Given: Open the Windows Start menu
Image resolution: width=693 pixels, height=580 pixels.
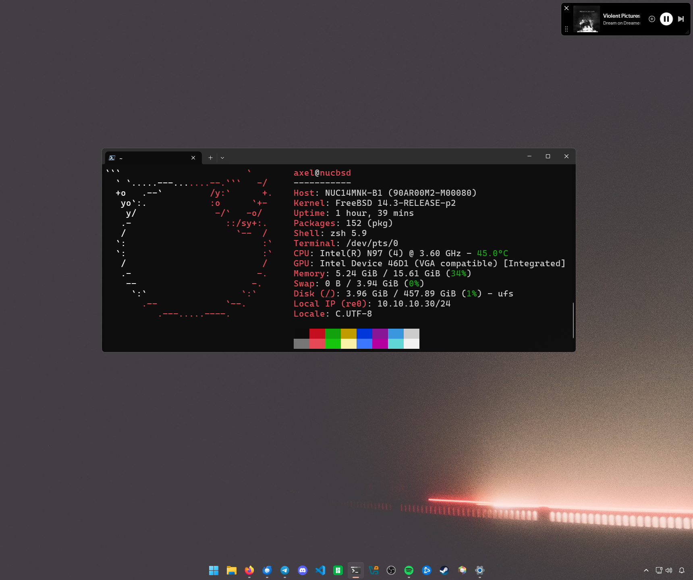Looking at the screenshot, I should pyautogui.click(x=214, y=570).
